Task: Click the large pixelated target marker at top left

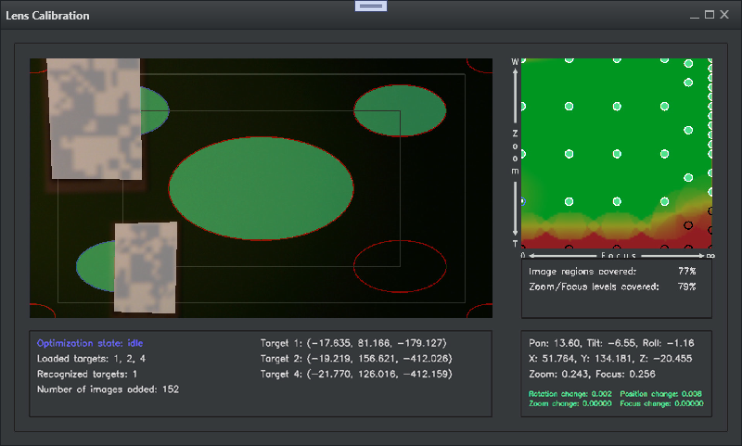Action: point(95,118)
